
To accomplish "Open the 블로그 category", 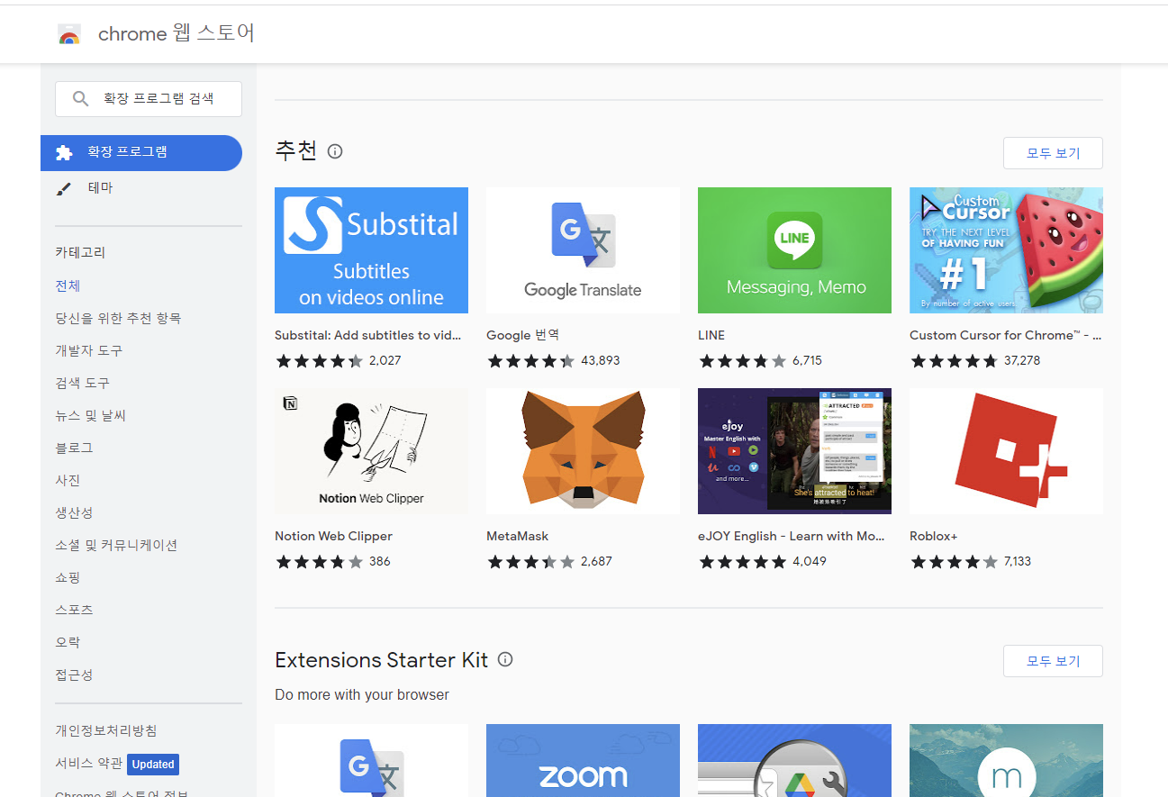I will [74, 448].
